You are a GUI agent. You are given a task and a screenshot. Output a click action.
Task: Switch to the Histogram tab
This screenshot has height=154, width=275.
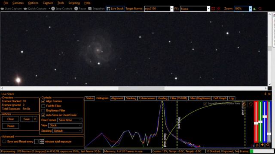102,98
